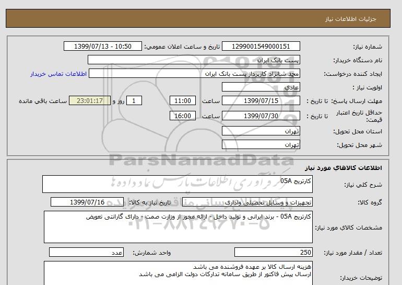402x285 pixels.
Task: Click the general description box کارتریج 05A
Action: pyautogui.click(x=178, y=184)
